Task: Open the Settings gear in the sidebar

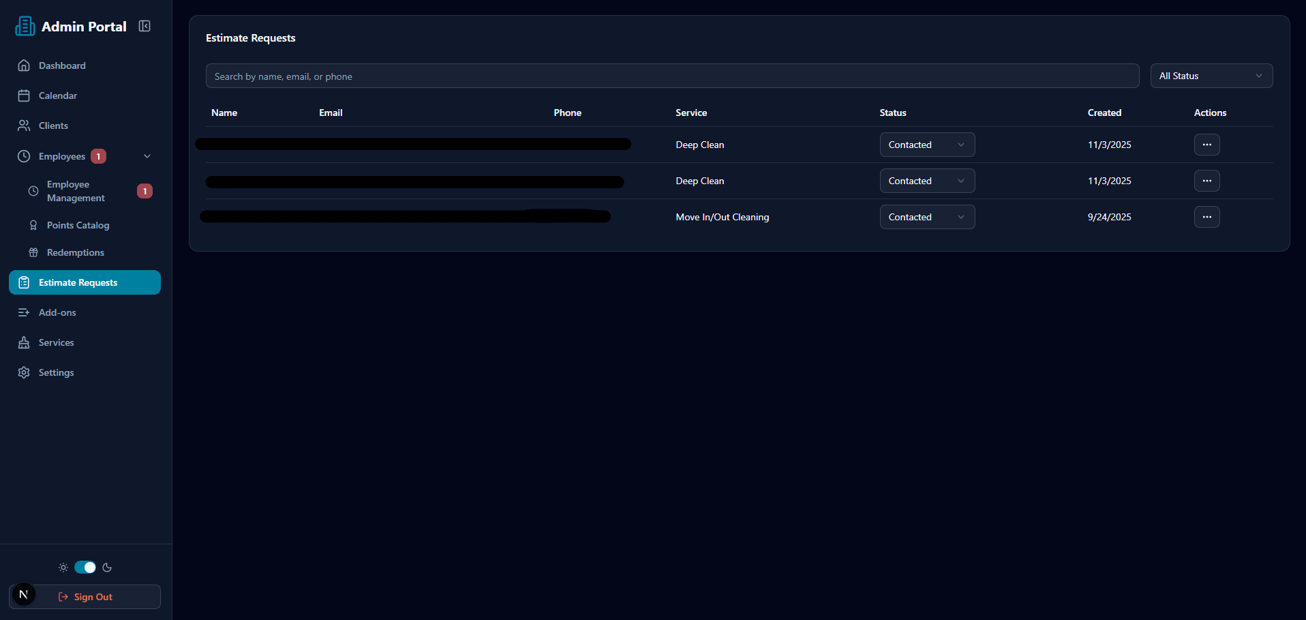Action: 24,372
